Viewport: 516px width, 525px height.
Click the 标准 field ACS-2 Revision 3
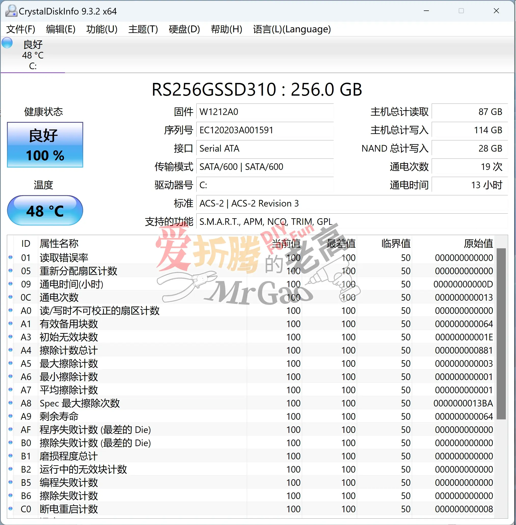point(352,203)
